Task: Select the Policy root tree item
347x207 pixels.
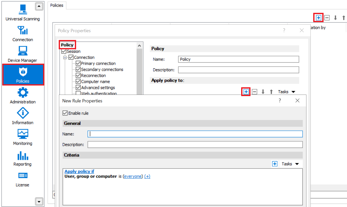Action: click(x=67, y=45)
